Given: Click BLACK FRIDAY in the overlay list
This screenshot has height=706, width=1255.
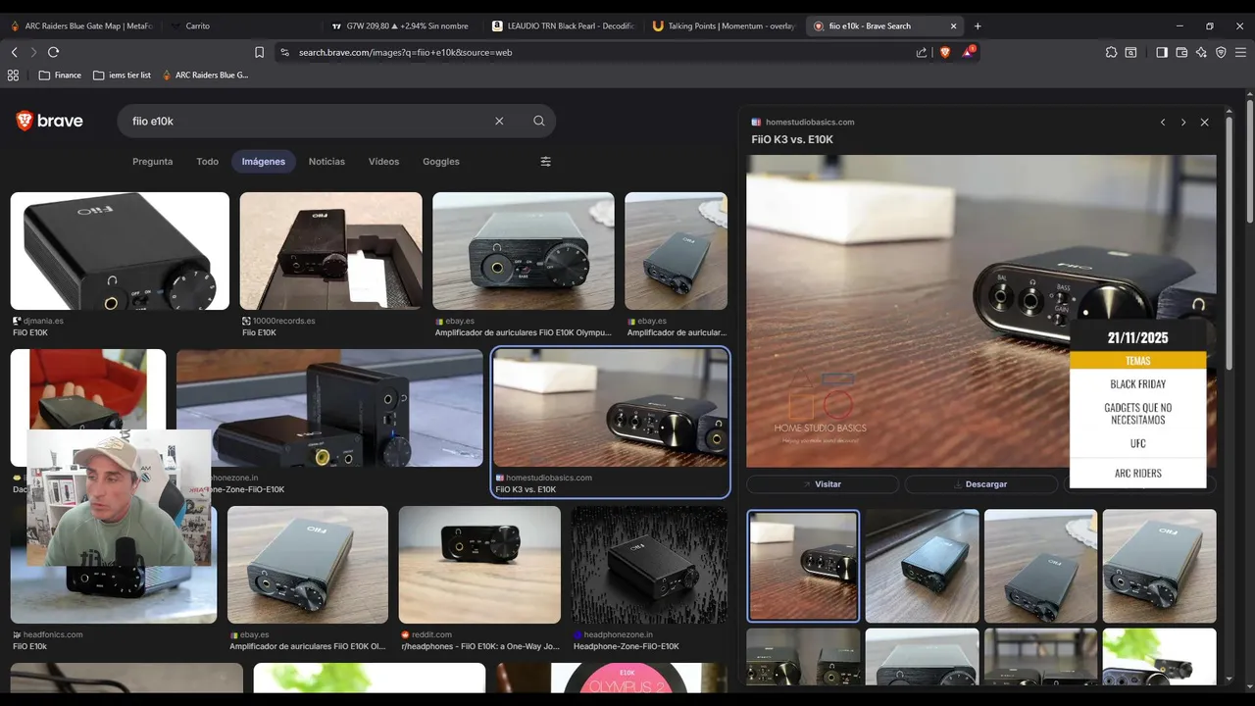Looking at the screenshot, I should tap(1137, 384).
